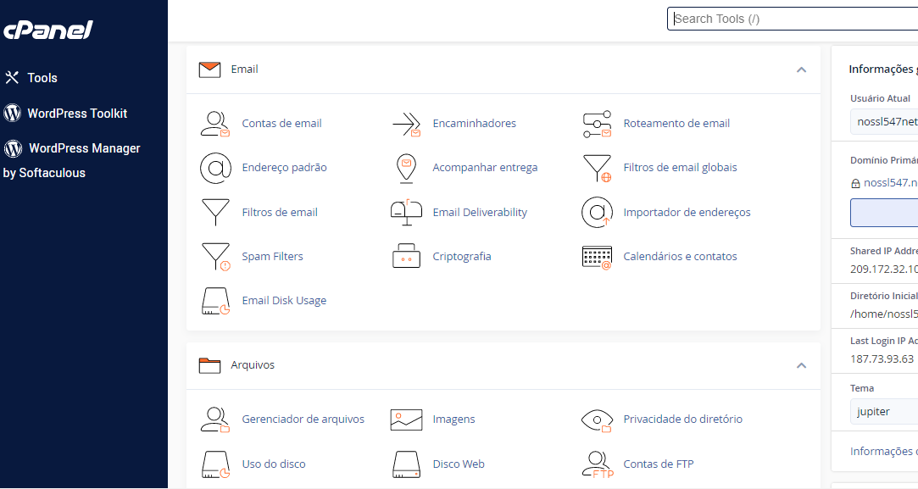Screen dimensions: 918x489
Task: Open the Email Deliverability mailbox icon
Action: point(406,213)
